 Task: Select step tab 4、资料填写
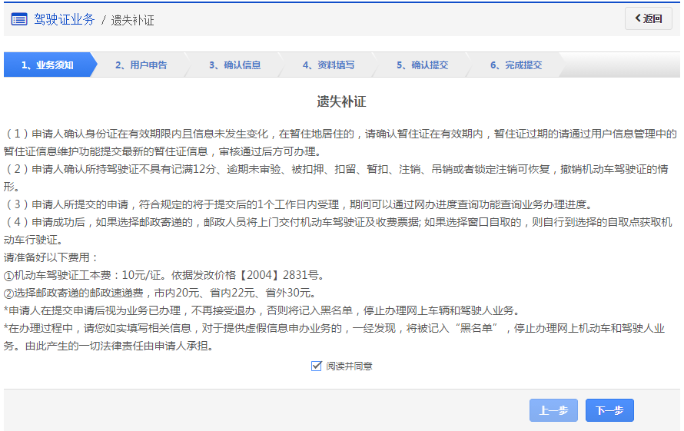(x=328, y=65)
